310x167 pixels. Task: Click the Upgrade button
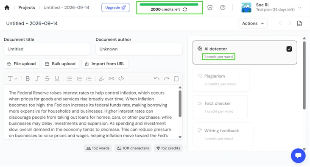pyautogui.click(x=116, y=8)
